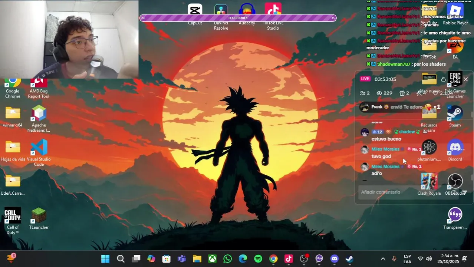This screenshot has height=267, width=474.
Task: Open the Steam desktop shortcut
Action: click(455, 116)
